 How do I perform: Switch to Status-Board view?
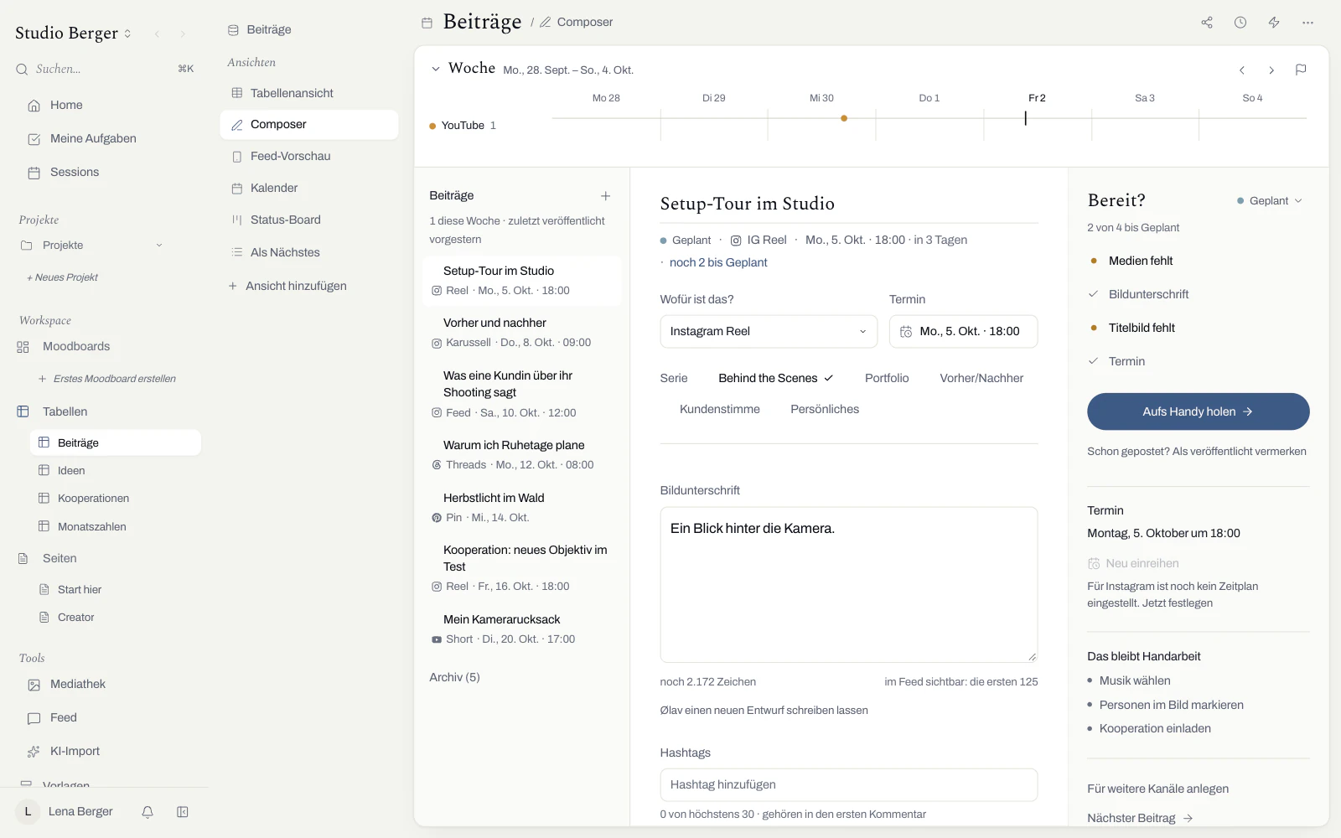[x=308, y=220]
